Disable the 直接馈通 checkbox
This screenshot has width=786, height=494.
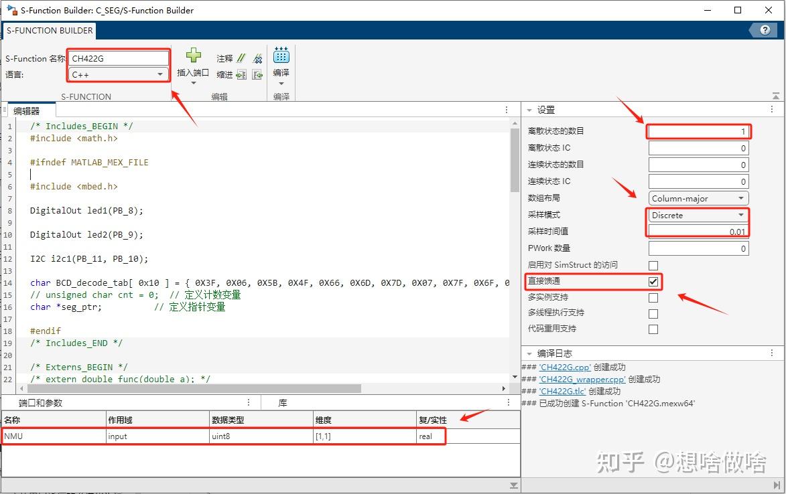653,281
